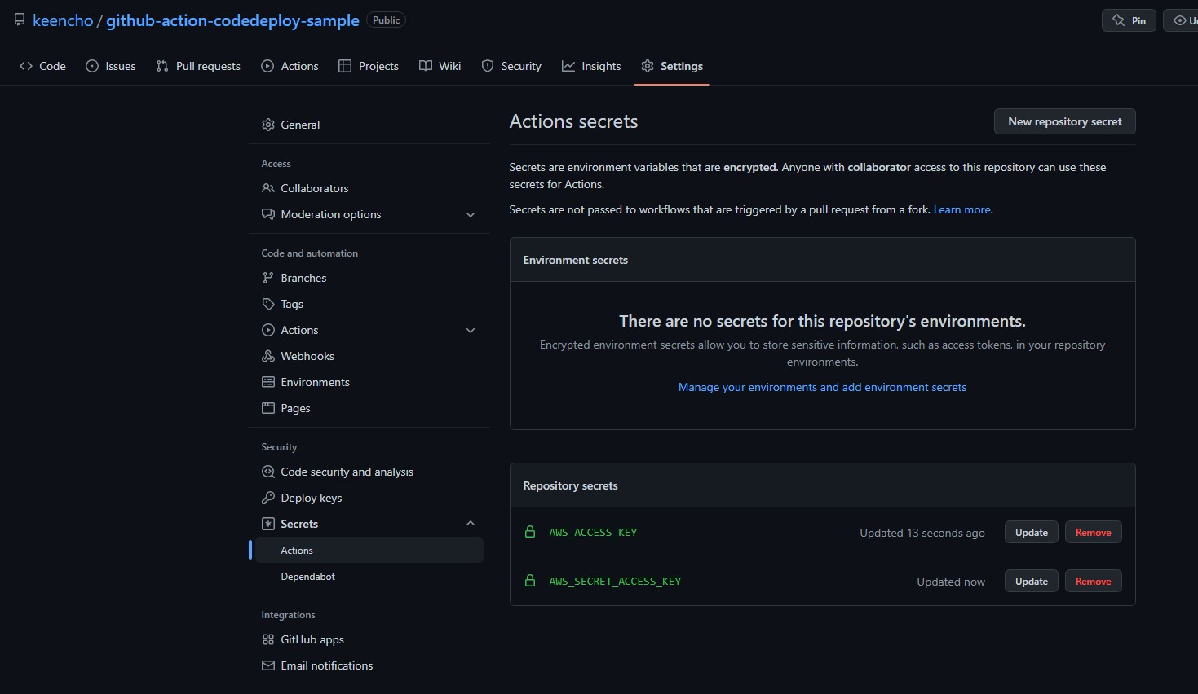
Task: Update the AWS_ACCESS_KEY secret
Action: click(1031, 533)
